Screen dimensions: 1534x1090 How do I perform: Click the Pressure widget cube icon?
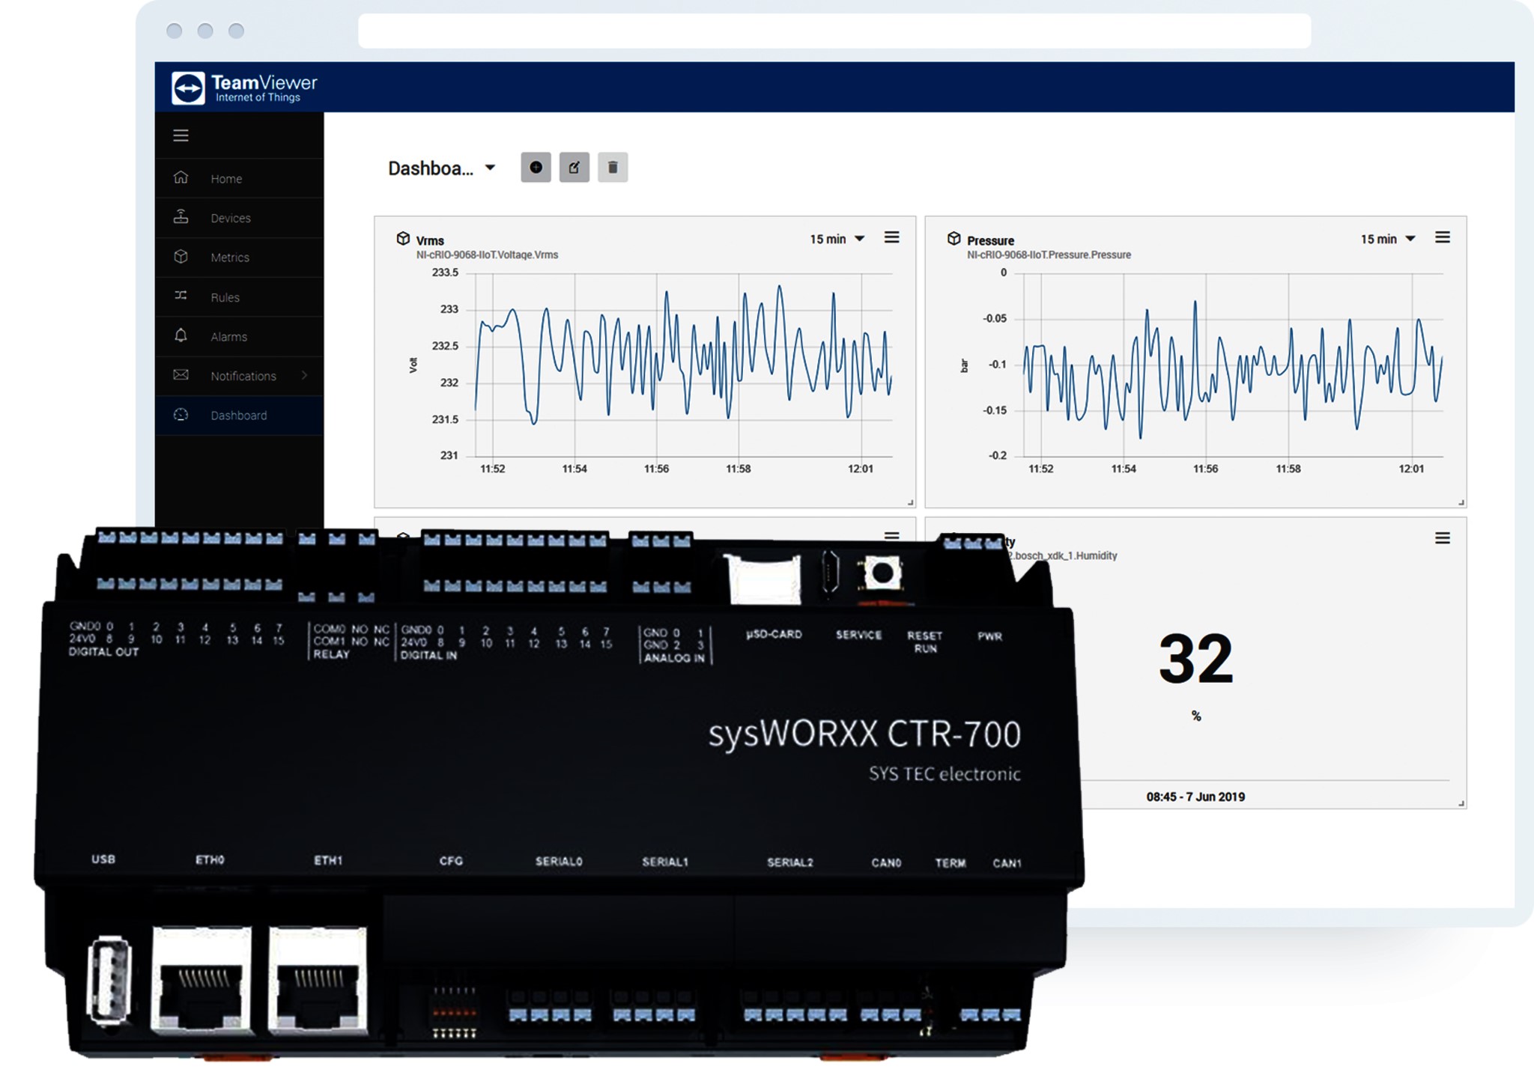tap(954, 239)
